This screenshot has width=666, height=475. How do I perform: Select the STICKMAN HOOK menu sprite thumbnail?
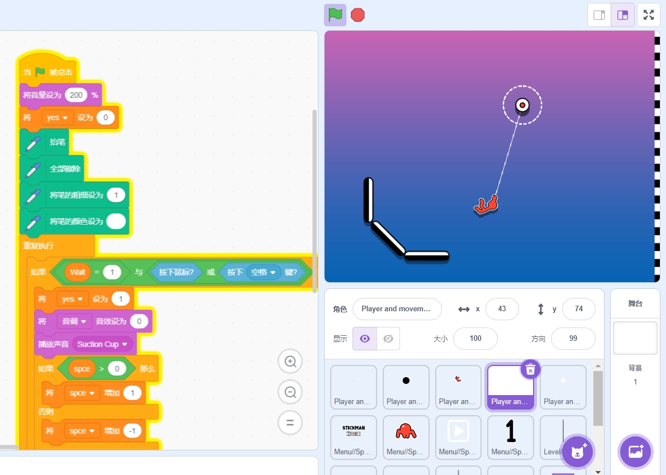[353, 437]
